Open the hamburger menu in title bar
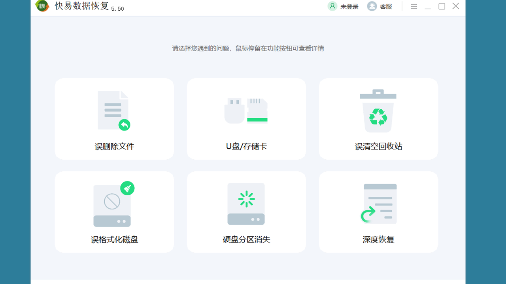This screenshot has width=506, height=284. click(x=414, y=6)
